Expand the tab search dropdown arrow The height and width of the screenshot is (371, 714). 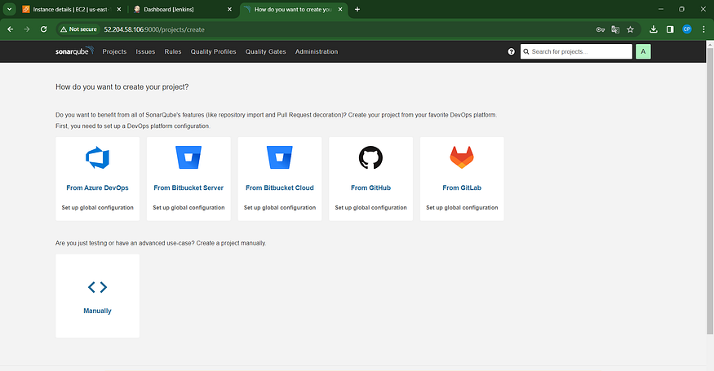(9, 9)
